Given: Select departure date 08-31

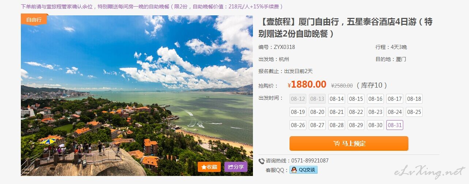Looking at the screenshot, I should (394, 125).
